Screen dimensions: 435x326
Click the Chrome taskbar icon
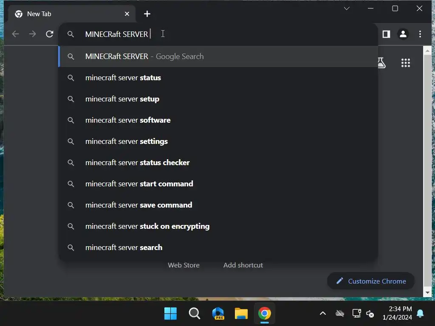pyautogui.click(x=264, y=314)
